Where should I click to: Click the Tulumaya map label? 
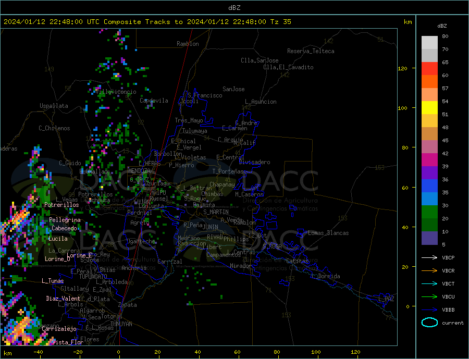pyautogui.click(x=194, y=131)
